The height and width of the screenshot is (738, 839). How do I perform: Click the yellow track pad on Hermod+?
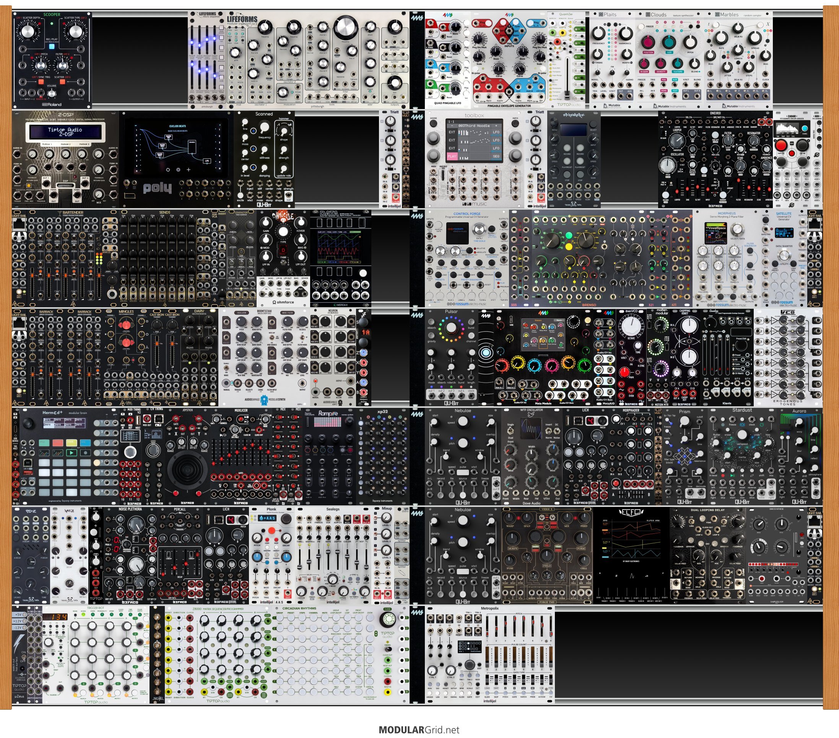tap(72, 443)
